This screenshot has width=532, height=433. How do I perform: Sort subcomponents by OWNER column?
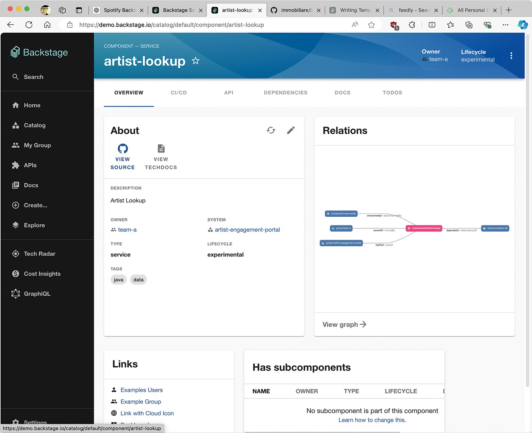(307, 391)
